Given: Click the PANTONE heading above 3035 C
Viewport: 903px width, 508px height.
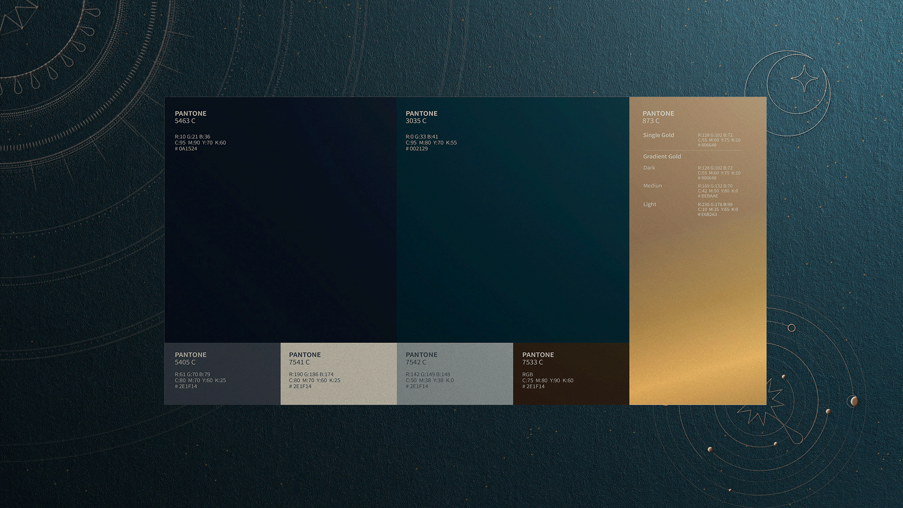Looking at the screenshot, I should (421, 113).
